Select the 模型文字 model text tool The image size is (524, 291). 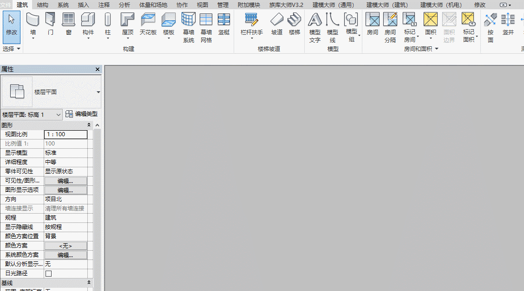click(x=315, y=28)
